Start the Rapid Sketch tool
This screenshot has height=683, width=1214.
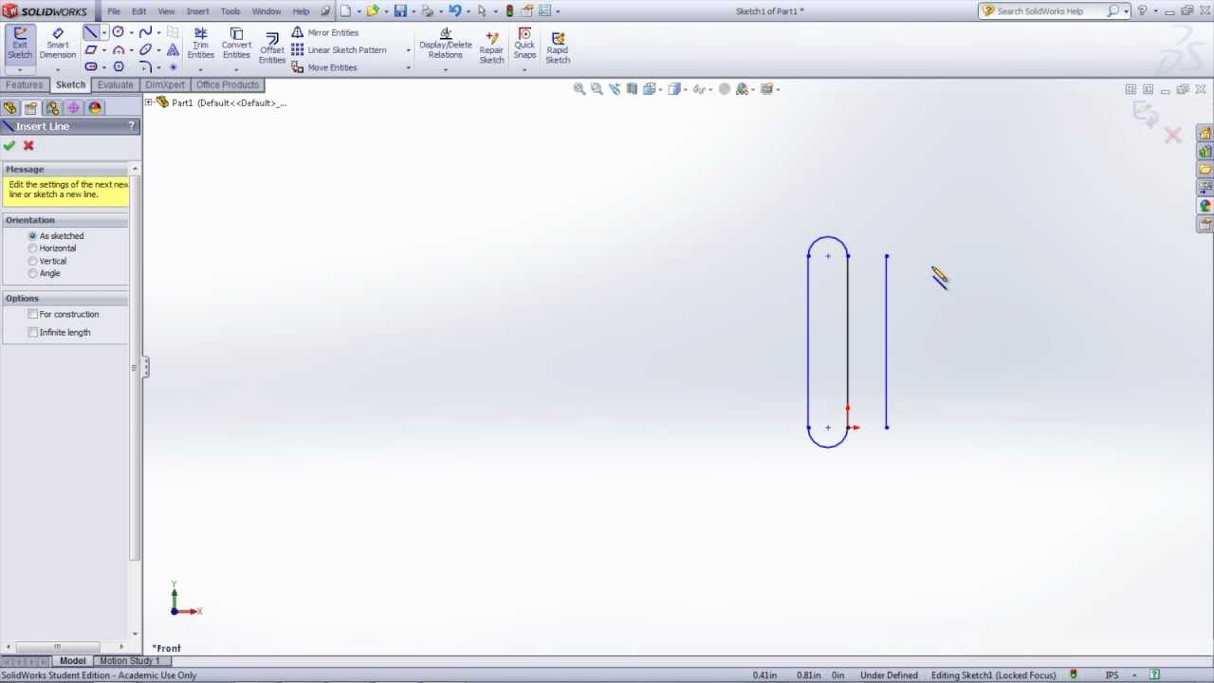558,48
